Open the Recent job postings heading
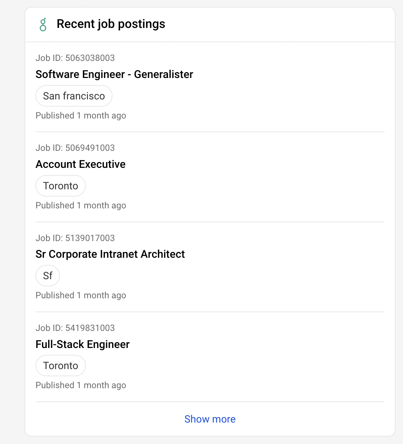 (111, 24)
